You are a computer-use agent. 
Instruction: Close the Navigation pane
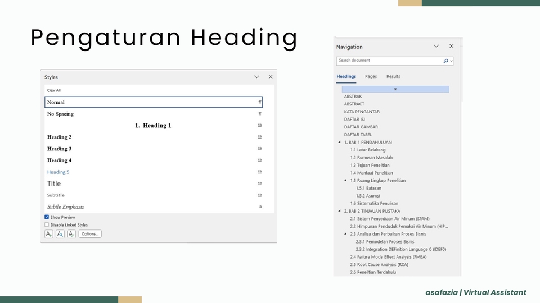pyautogui.click(x=451, y=47)
